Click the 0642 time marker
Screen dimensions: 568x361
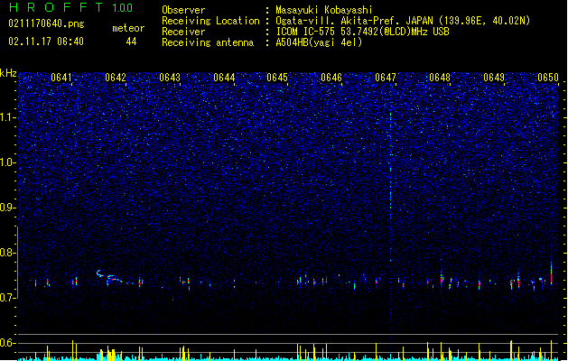(x=116, y=78)
